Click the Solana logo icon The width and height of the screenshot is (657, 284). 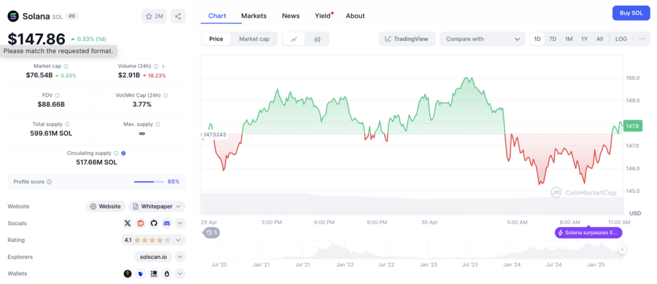tap(13, 16)
